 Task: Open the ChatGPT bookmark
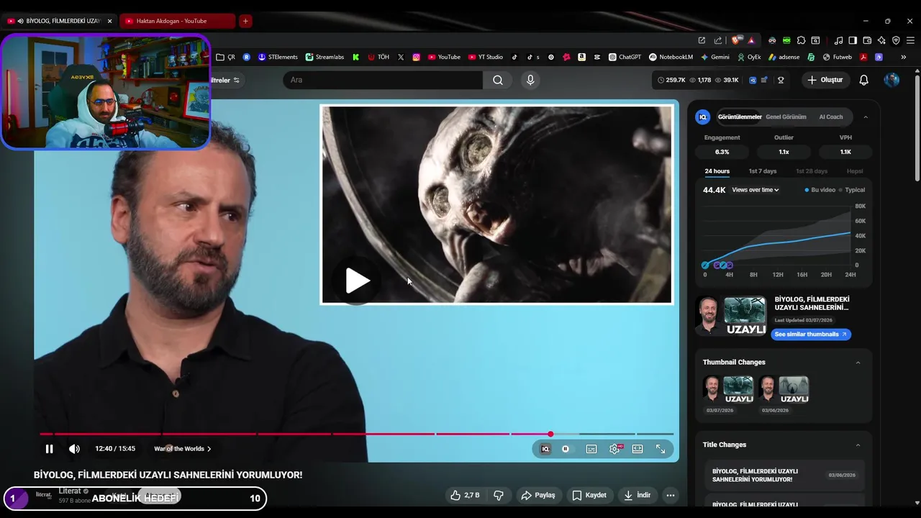pyautogui.click(x=625, y=57)
